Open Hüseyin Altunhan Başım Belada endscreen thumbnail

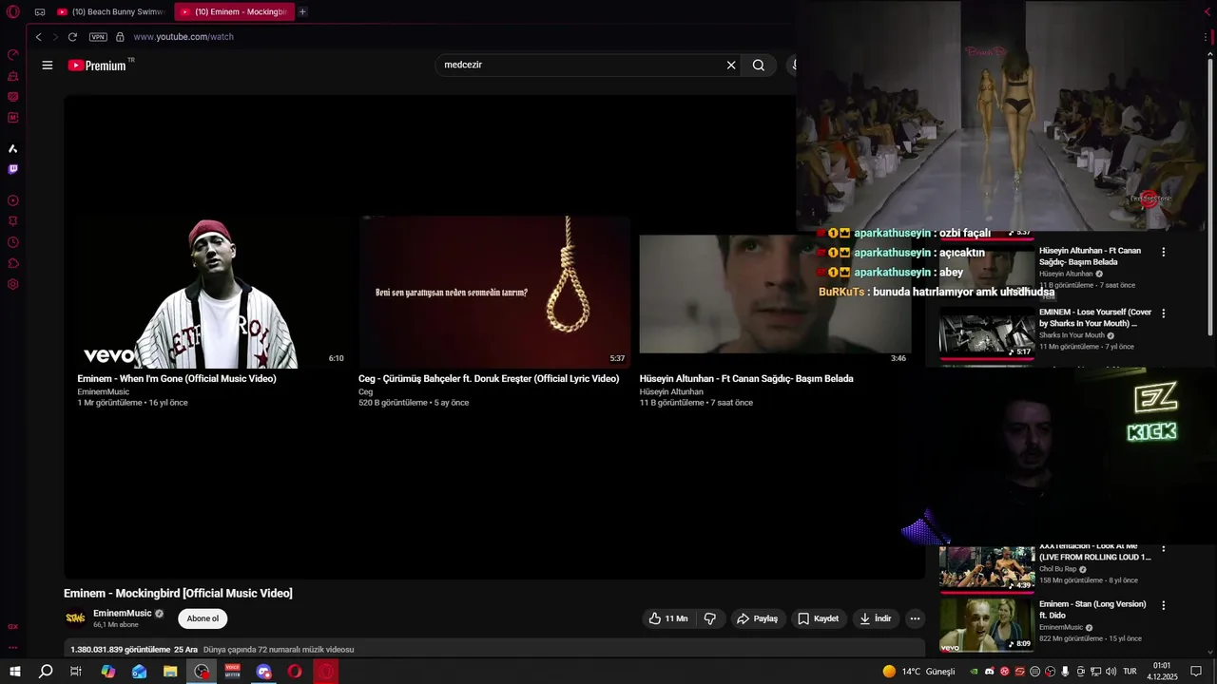[x=775, y=293]
